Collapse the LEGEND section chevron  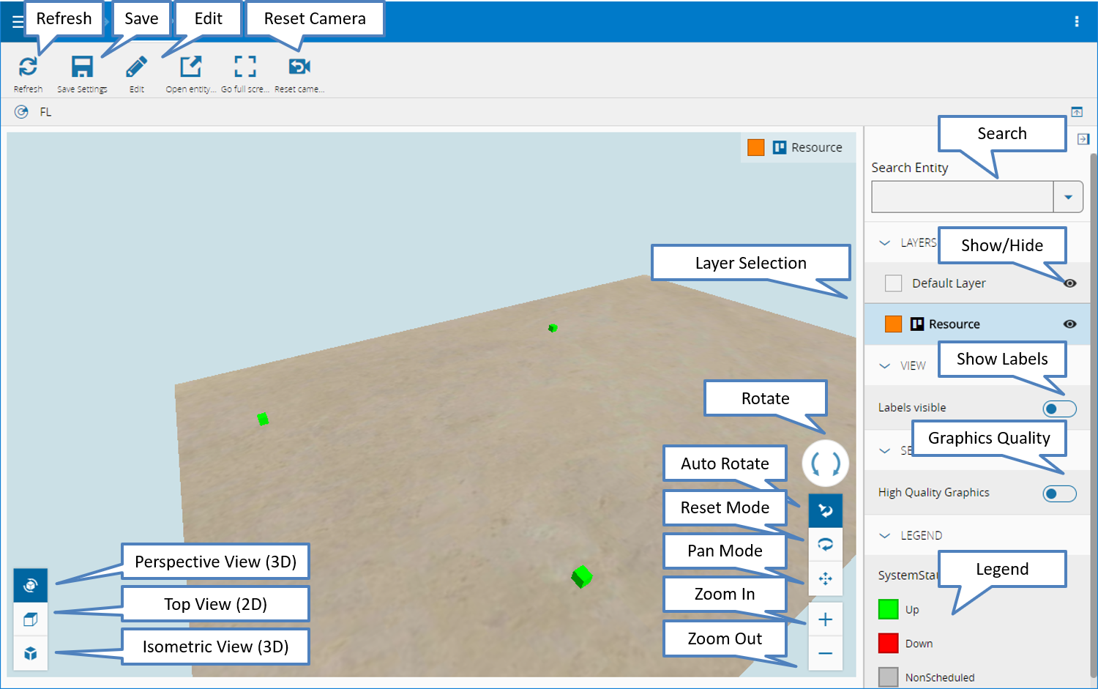885,535
